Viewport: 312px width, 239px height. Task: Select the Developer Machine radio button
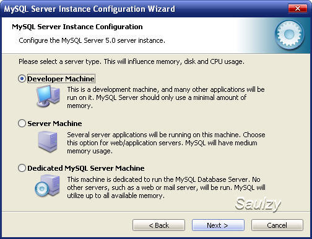[22, 79]
